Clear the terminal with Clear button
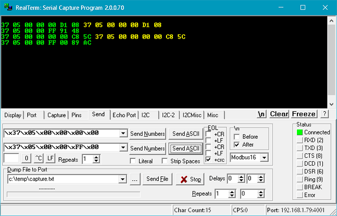Image resolution: width=337 pixels, height=216 pixels. pyautogui.click(x=279, y=114)
